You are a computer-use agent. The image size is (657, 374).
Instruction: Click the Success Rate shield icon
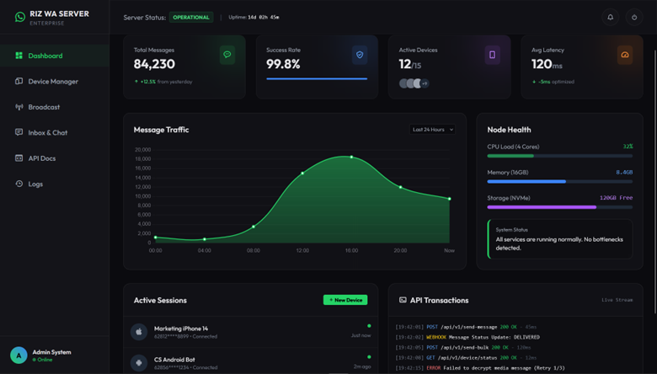click(360, 55)
